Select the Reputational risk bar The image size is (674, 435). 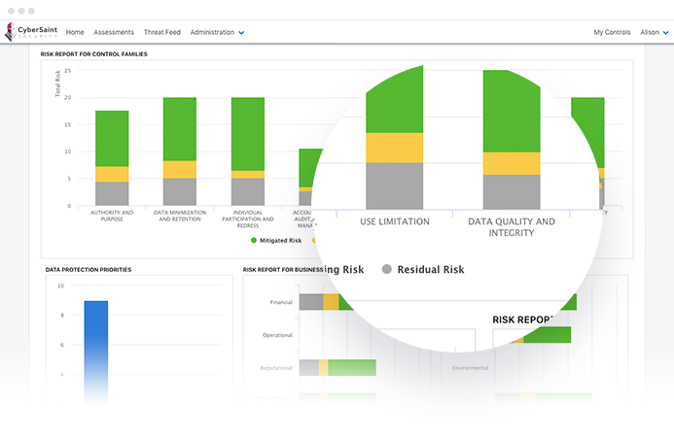(x=337, y=368)
